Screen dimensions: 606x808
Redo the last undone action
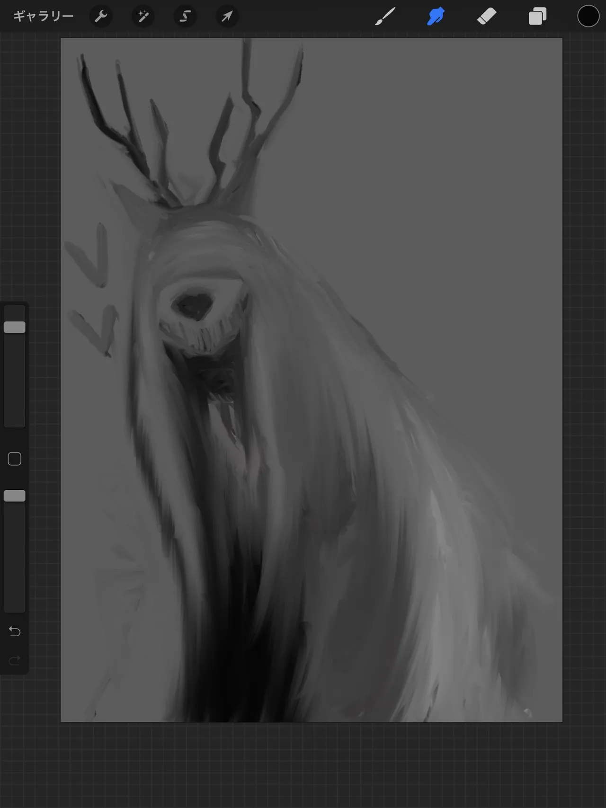[x=15, y=660]
